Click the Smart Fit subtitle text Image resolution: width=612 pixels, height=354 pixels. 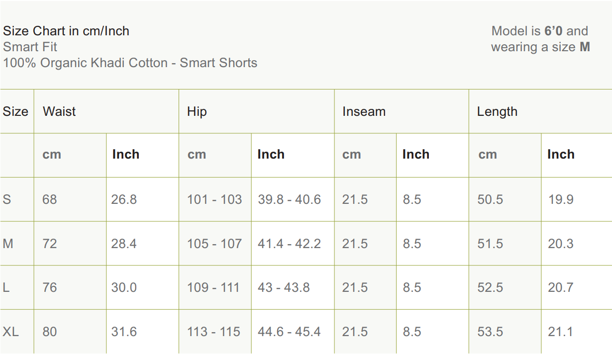coord(30,47)
